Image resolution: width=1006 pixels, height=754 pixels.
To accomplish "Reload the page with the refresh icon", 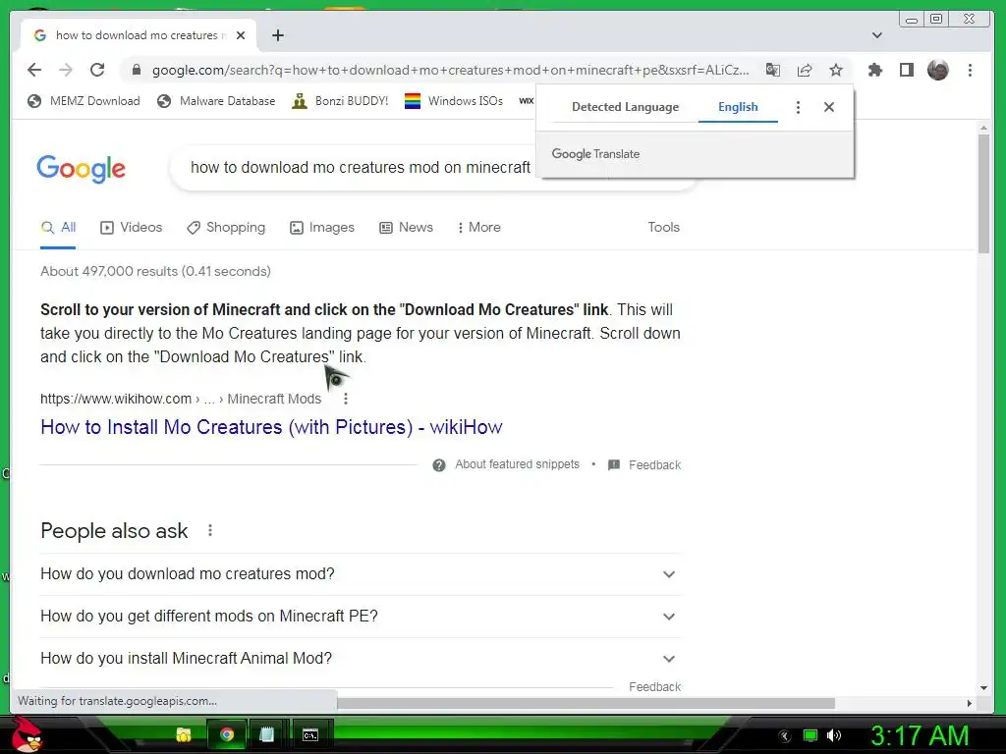I will [x=97, y=70].
